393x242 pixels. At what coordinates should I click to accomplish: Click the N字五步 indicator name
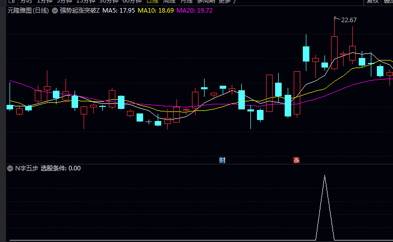(27, 168)
